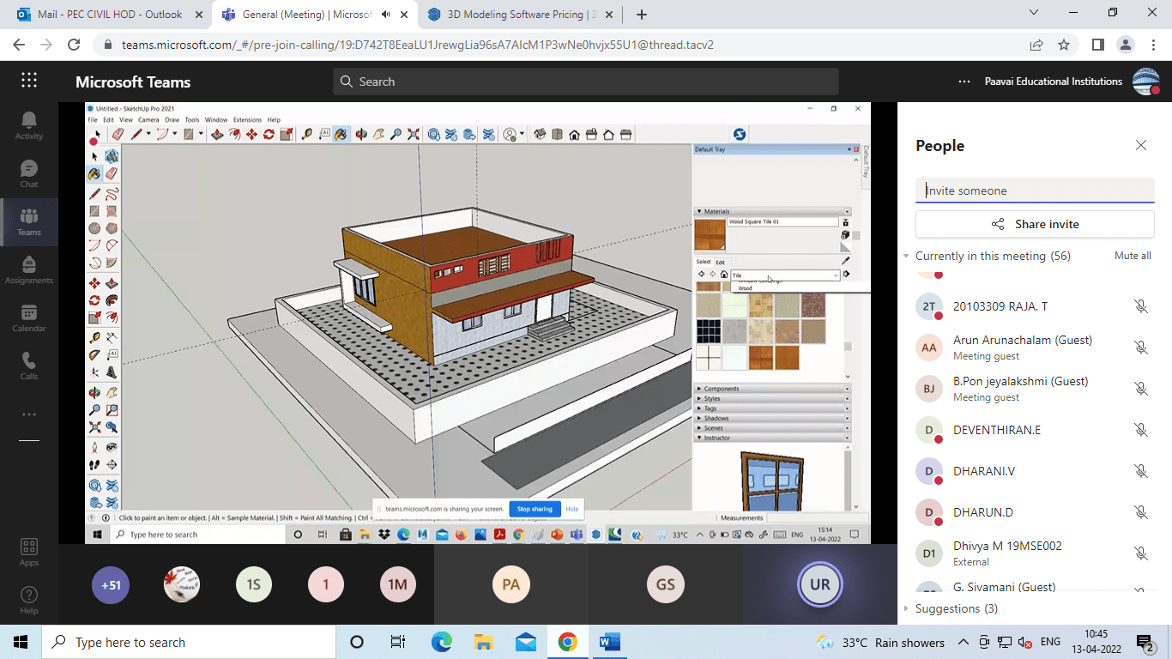
Task: Show the +51 more participants
Action: point(111,585)
